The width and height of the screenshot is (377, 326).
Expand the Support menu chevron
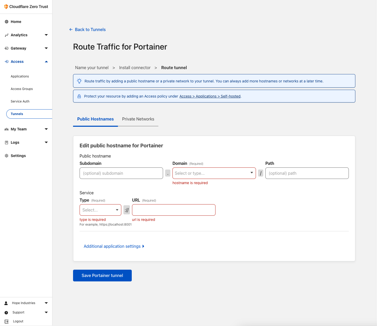coord(46,312)
